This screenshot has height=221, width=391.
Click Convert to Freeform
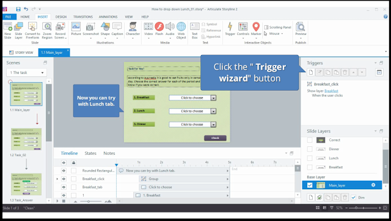(32, 31)
